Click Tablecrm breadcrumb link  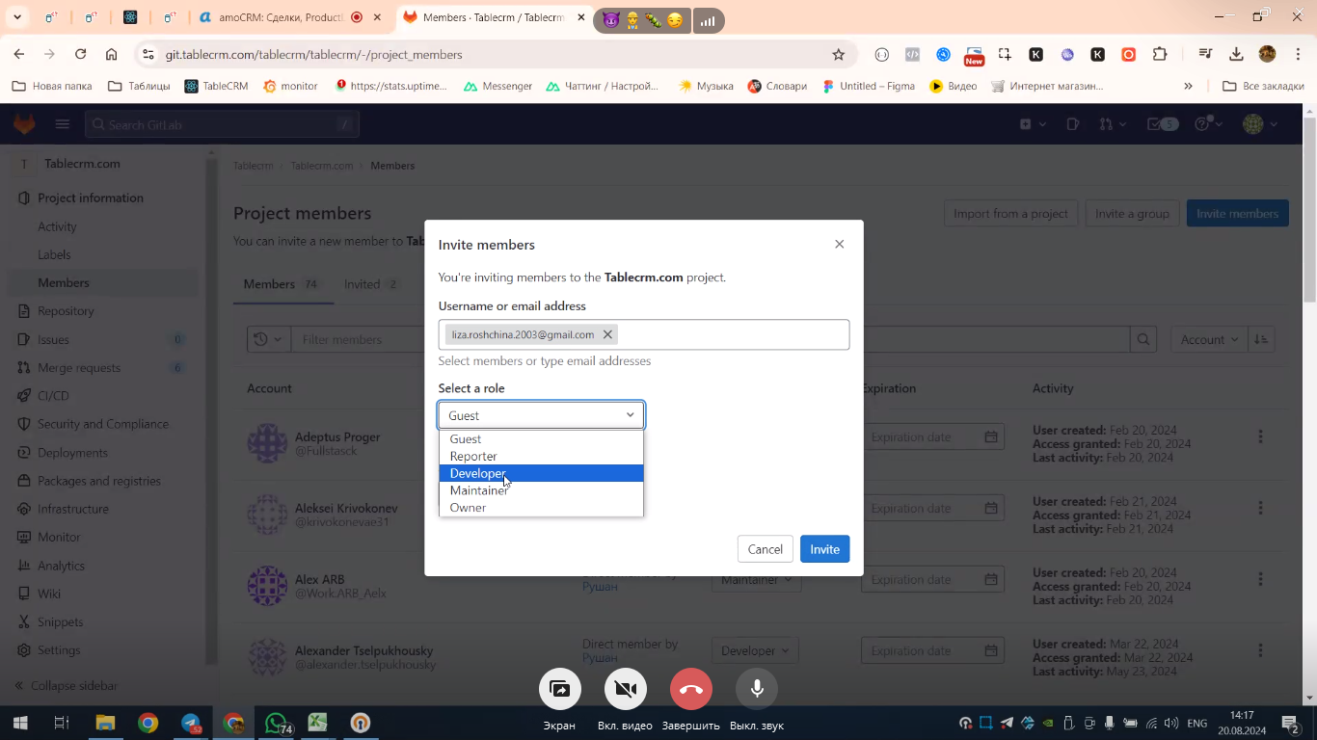(x=253, y=166)
